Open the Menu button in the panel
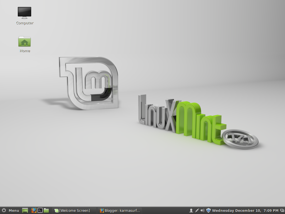285x214 pixels. point(10,211)
